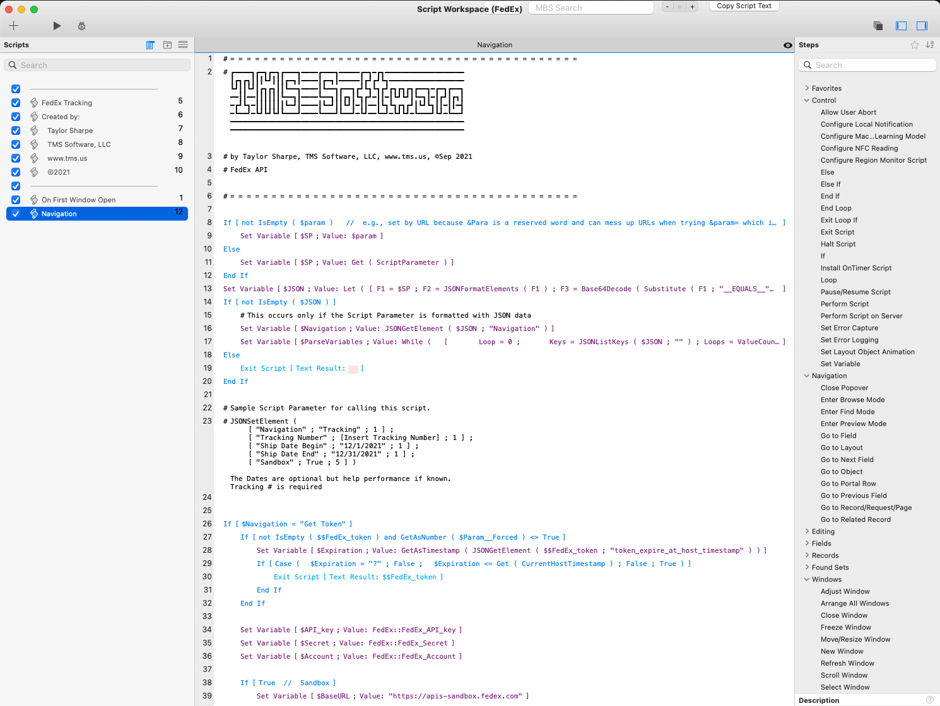
Task: Toggle the left Scripts pane
Action: click(x=901, y=26)
